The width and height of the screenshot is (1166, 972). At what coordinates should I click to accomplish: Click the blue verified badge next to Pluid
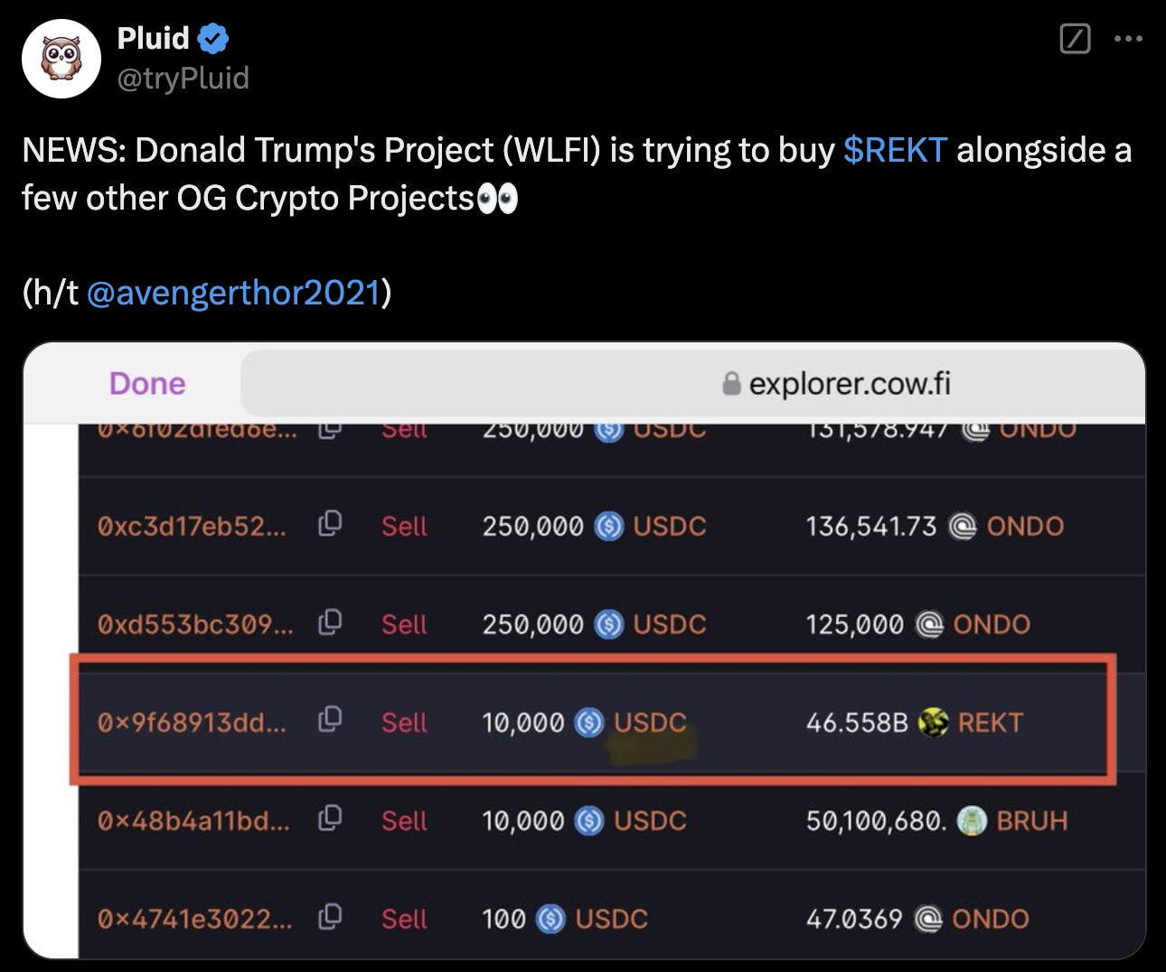tap(213, 39)
